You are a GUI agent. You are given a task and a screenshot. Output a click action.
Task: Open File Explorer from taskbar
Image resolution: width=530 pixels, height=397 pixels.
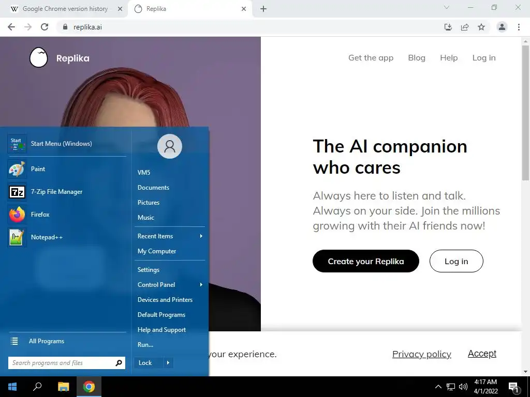coord(63,387)
